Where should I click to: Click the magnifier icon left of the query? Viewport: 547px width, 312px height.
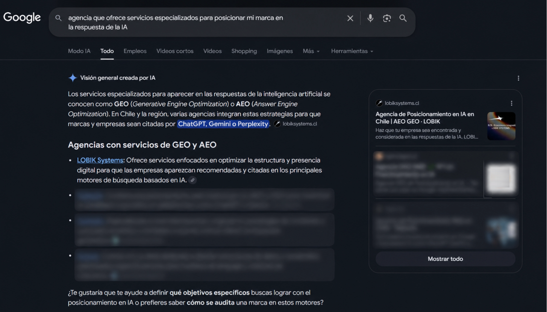(x=58, y=18)
